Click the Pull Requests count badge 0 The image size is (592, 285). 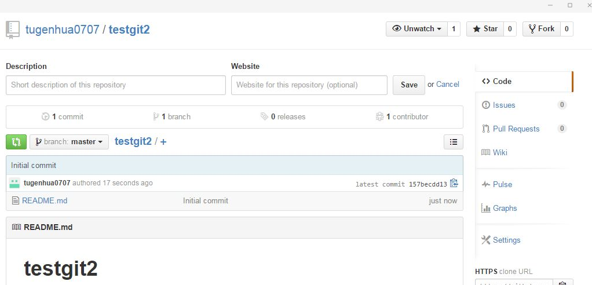coord(562,129)
